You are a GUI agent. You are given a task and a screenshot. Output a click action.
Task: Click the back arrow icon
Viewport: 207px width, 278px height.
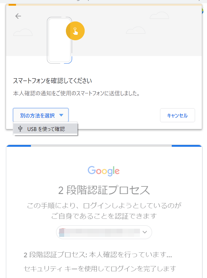pyautogui.click(x=18, y=16)
